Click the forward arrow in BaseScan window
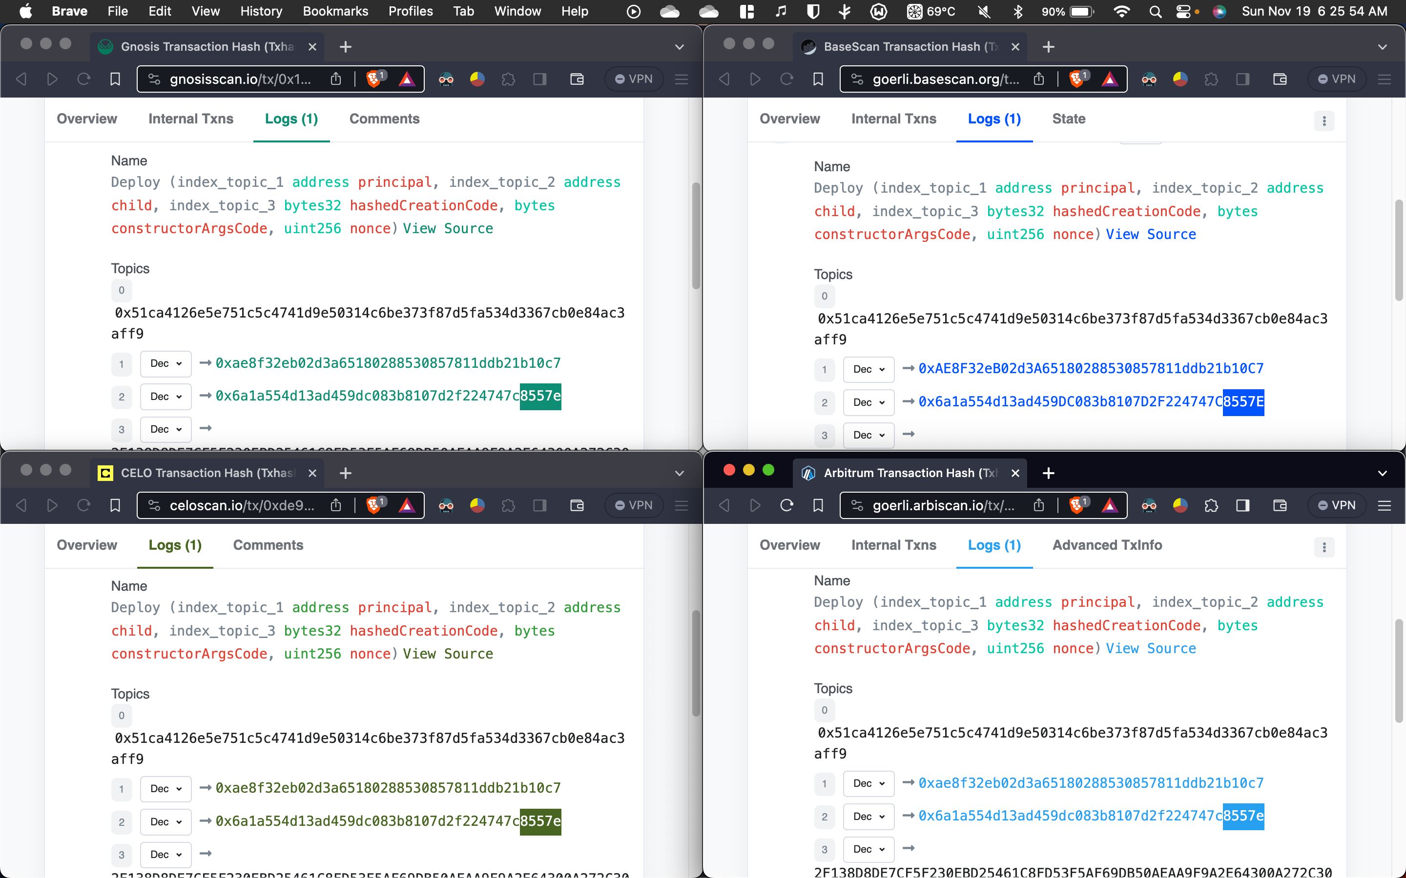1406x878 pixels. [x=755, y=79]
